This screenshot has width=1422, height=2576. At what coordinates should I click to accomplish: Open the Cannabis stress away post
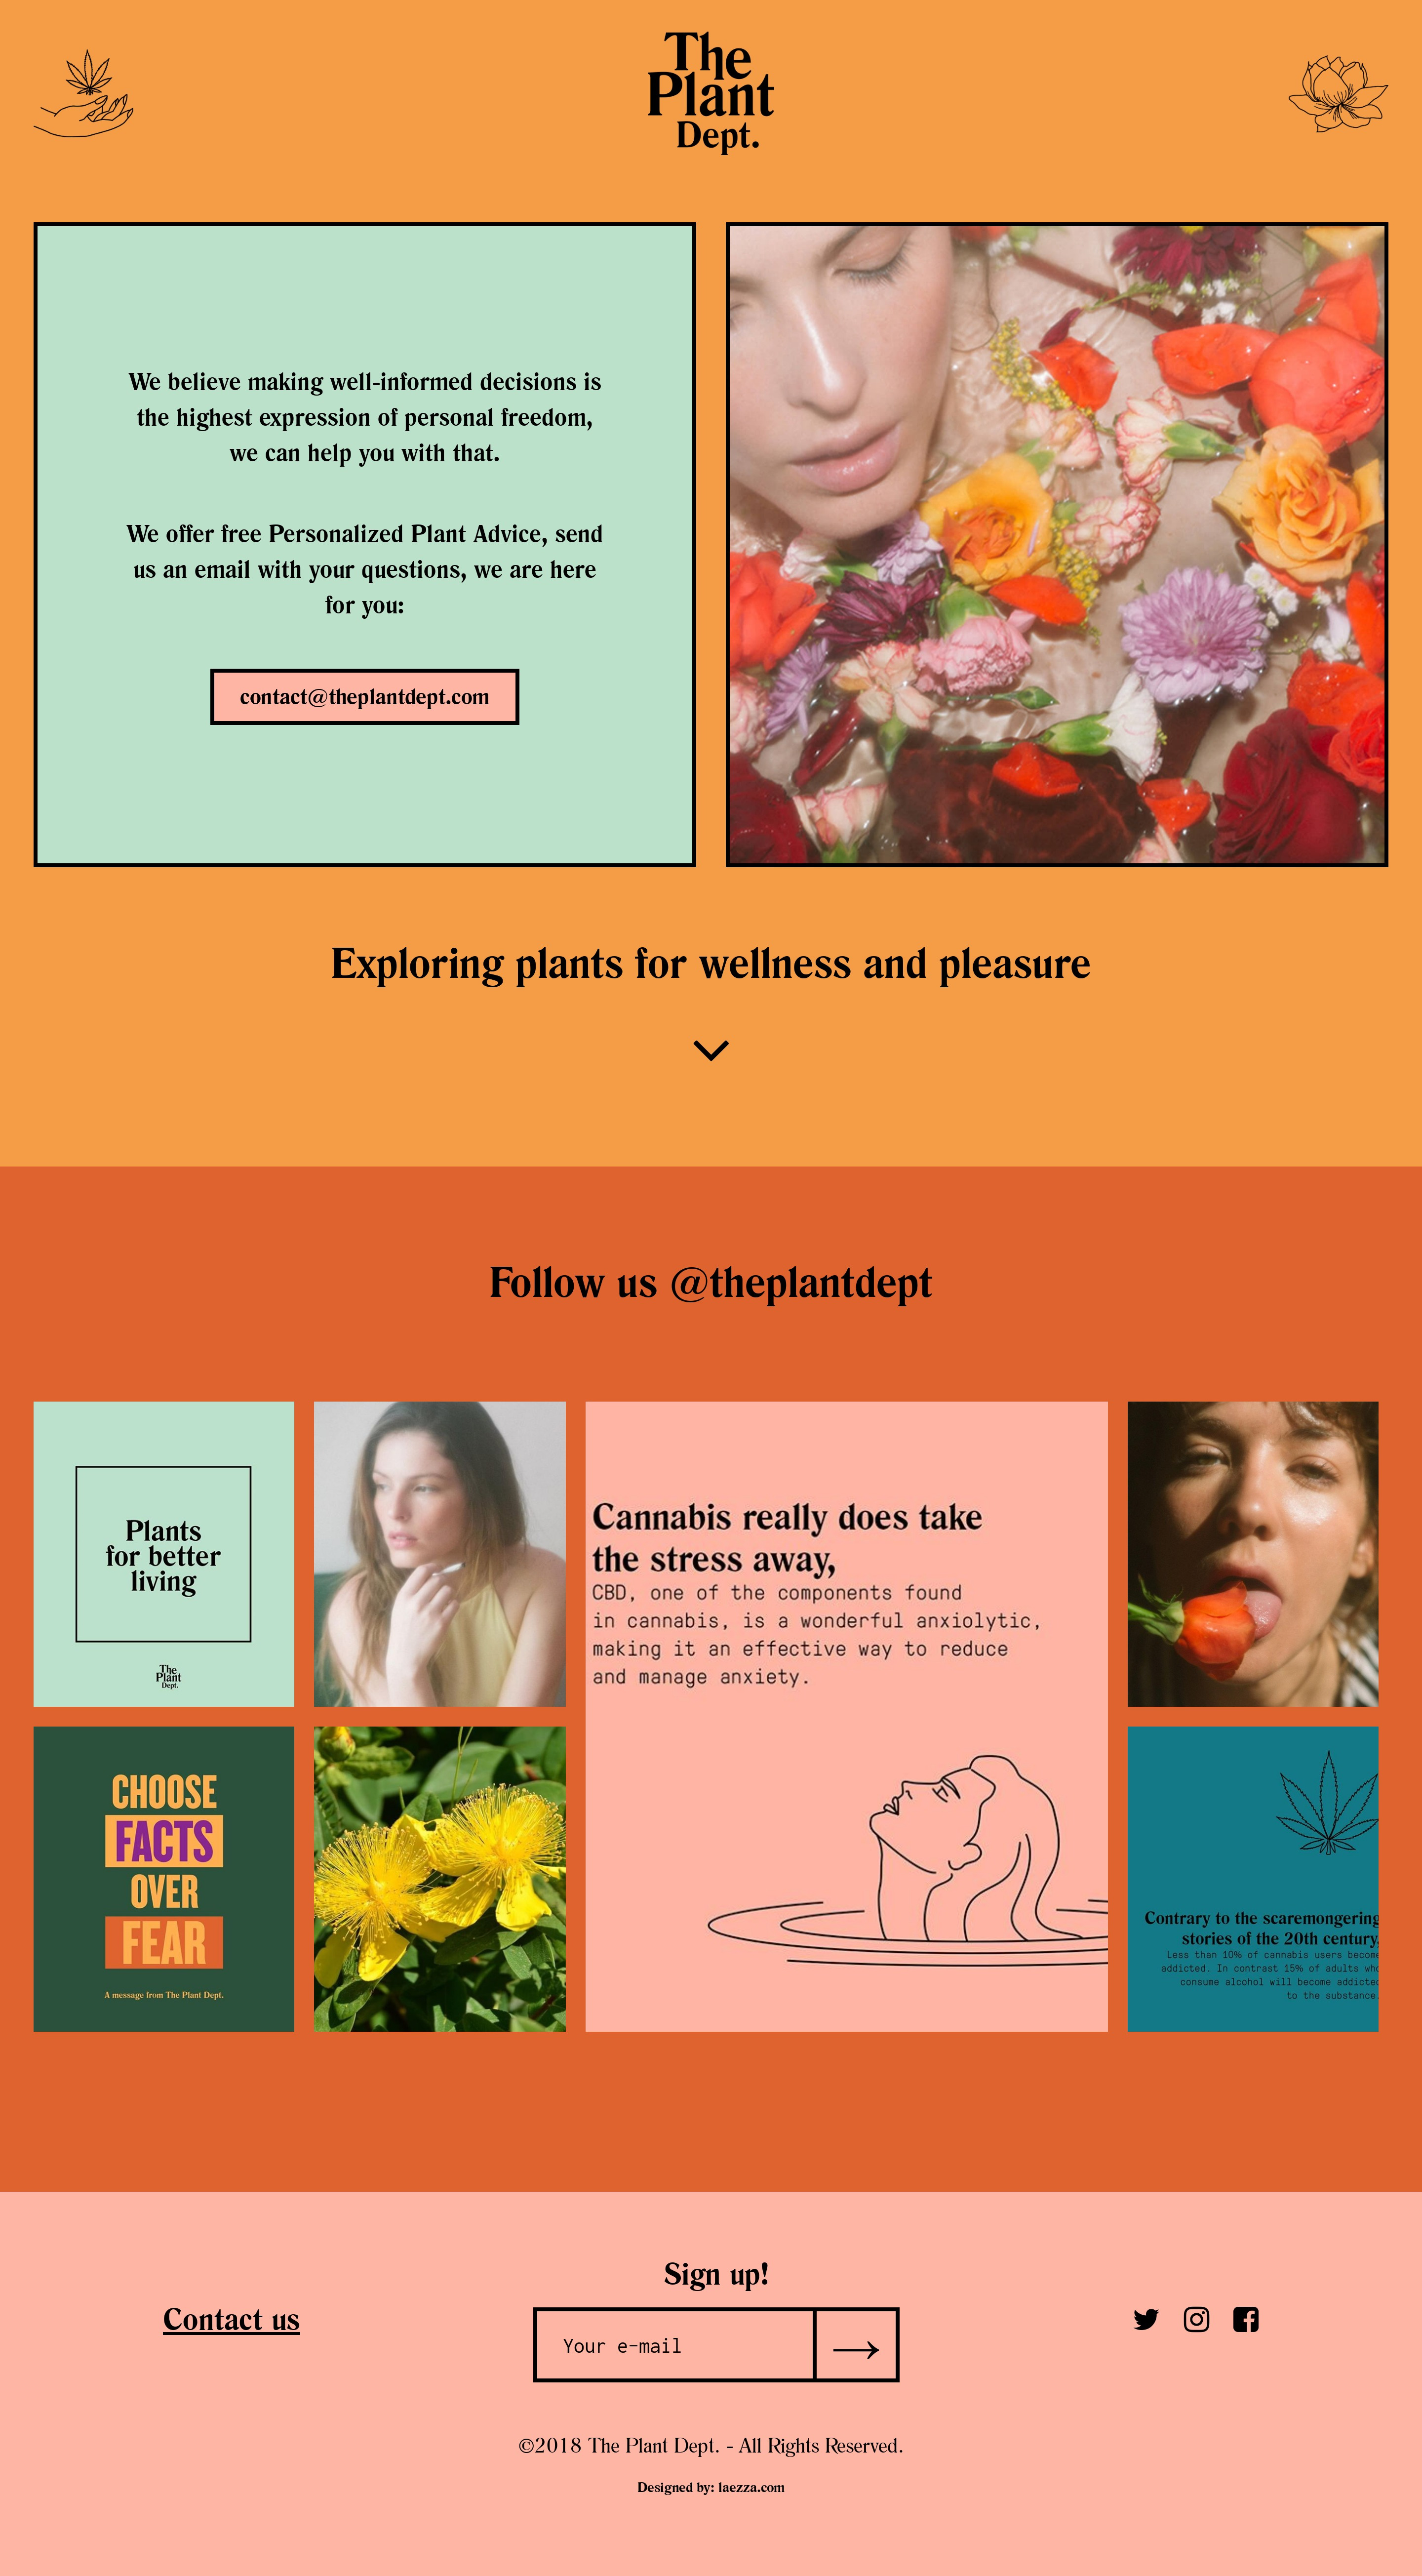(847, 1716)
